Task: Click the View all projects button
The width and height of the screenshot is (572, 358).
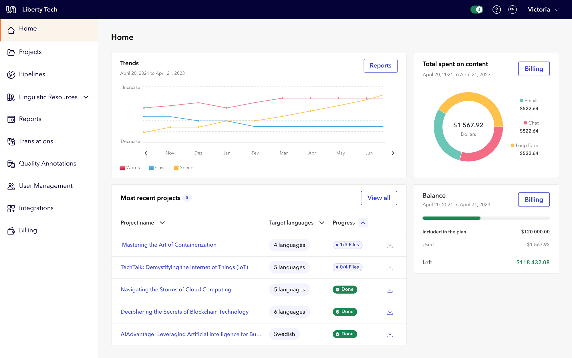Action: click(x=379, y=198)
